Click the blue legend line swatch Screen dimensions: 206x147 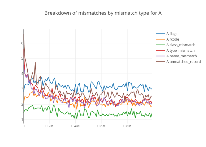click(160, 34)
